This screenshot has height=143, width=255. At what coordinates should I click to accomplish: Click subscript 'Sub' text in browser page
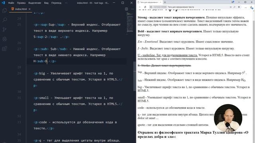(x=140, y=80)
